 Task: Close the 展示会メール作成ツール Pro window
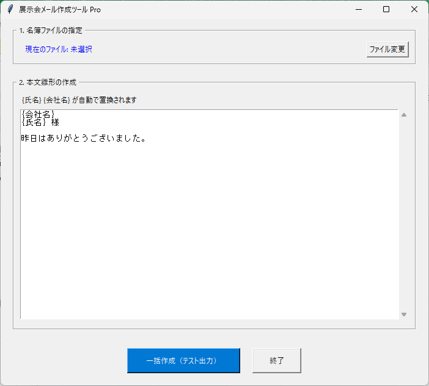coord(414,9)
